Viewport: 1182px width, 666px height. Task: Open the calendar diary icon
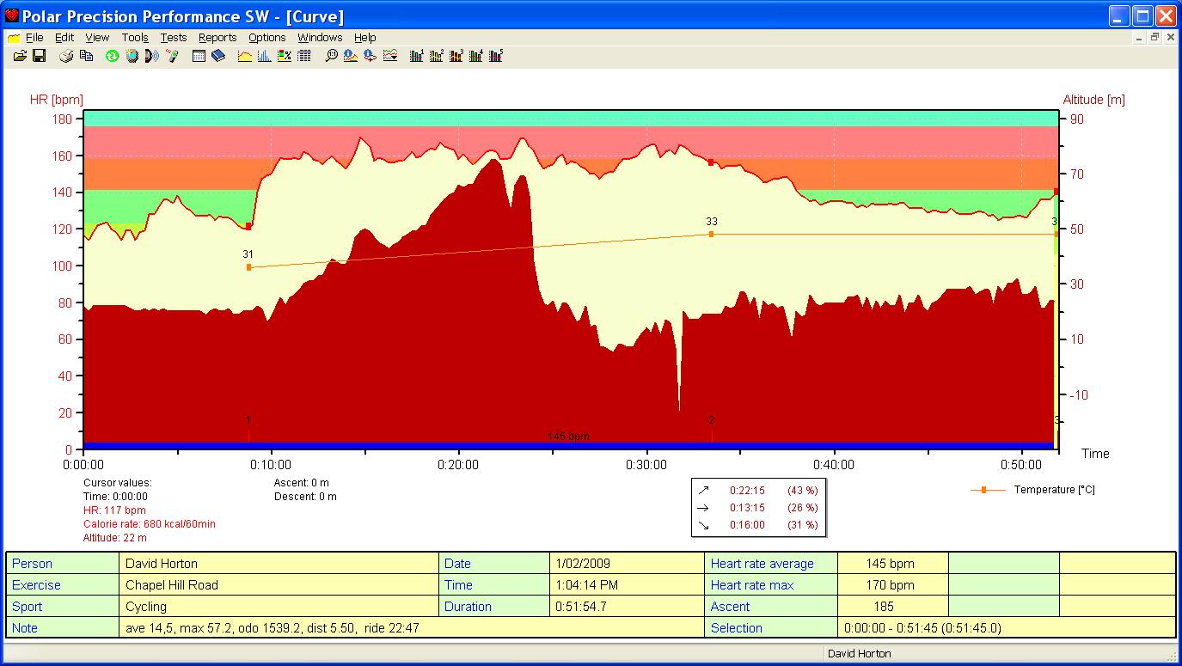coord(199,56)
